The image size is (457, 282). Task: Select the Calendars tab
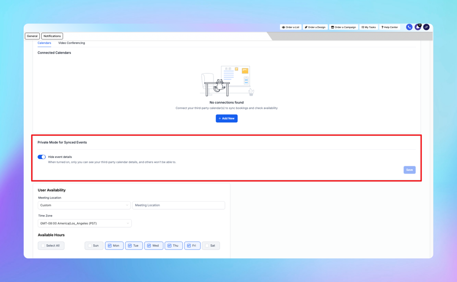pyautogui.click(x=44, y=43)
